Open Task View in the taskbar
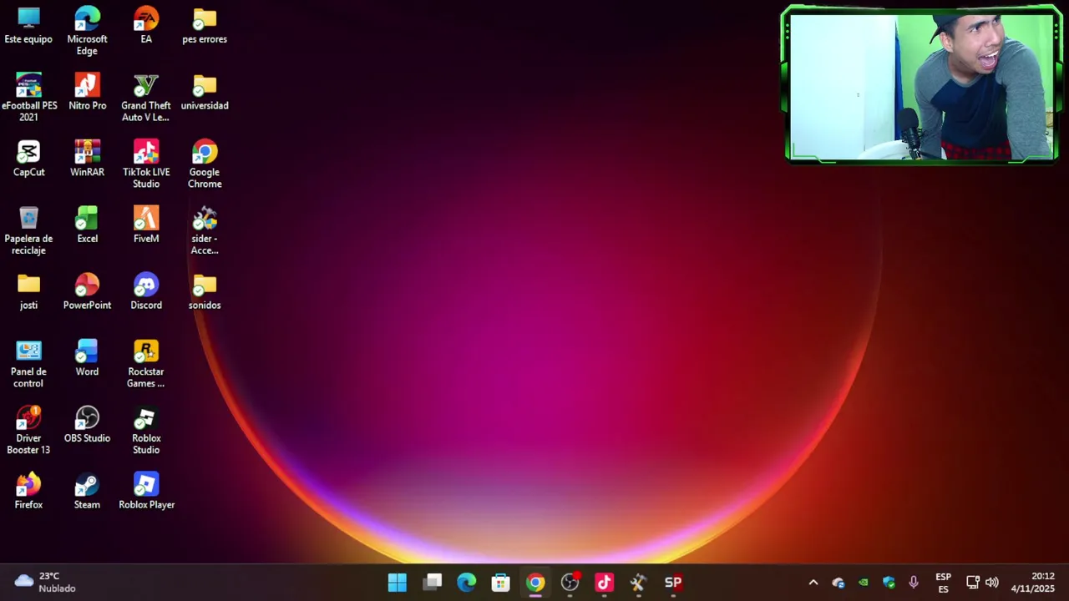1069x601 pixels. pos(432,583)
